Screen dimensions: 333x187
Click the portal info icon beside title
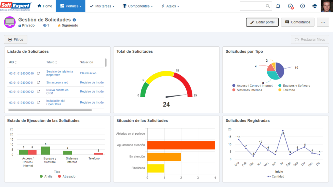(74, 20)
